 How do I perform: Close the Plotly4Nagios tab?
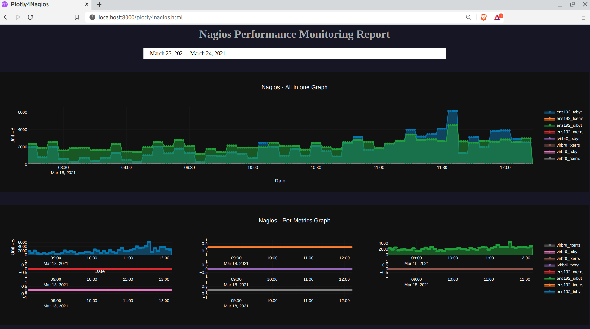87,4
